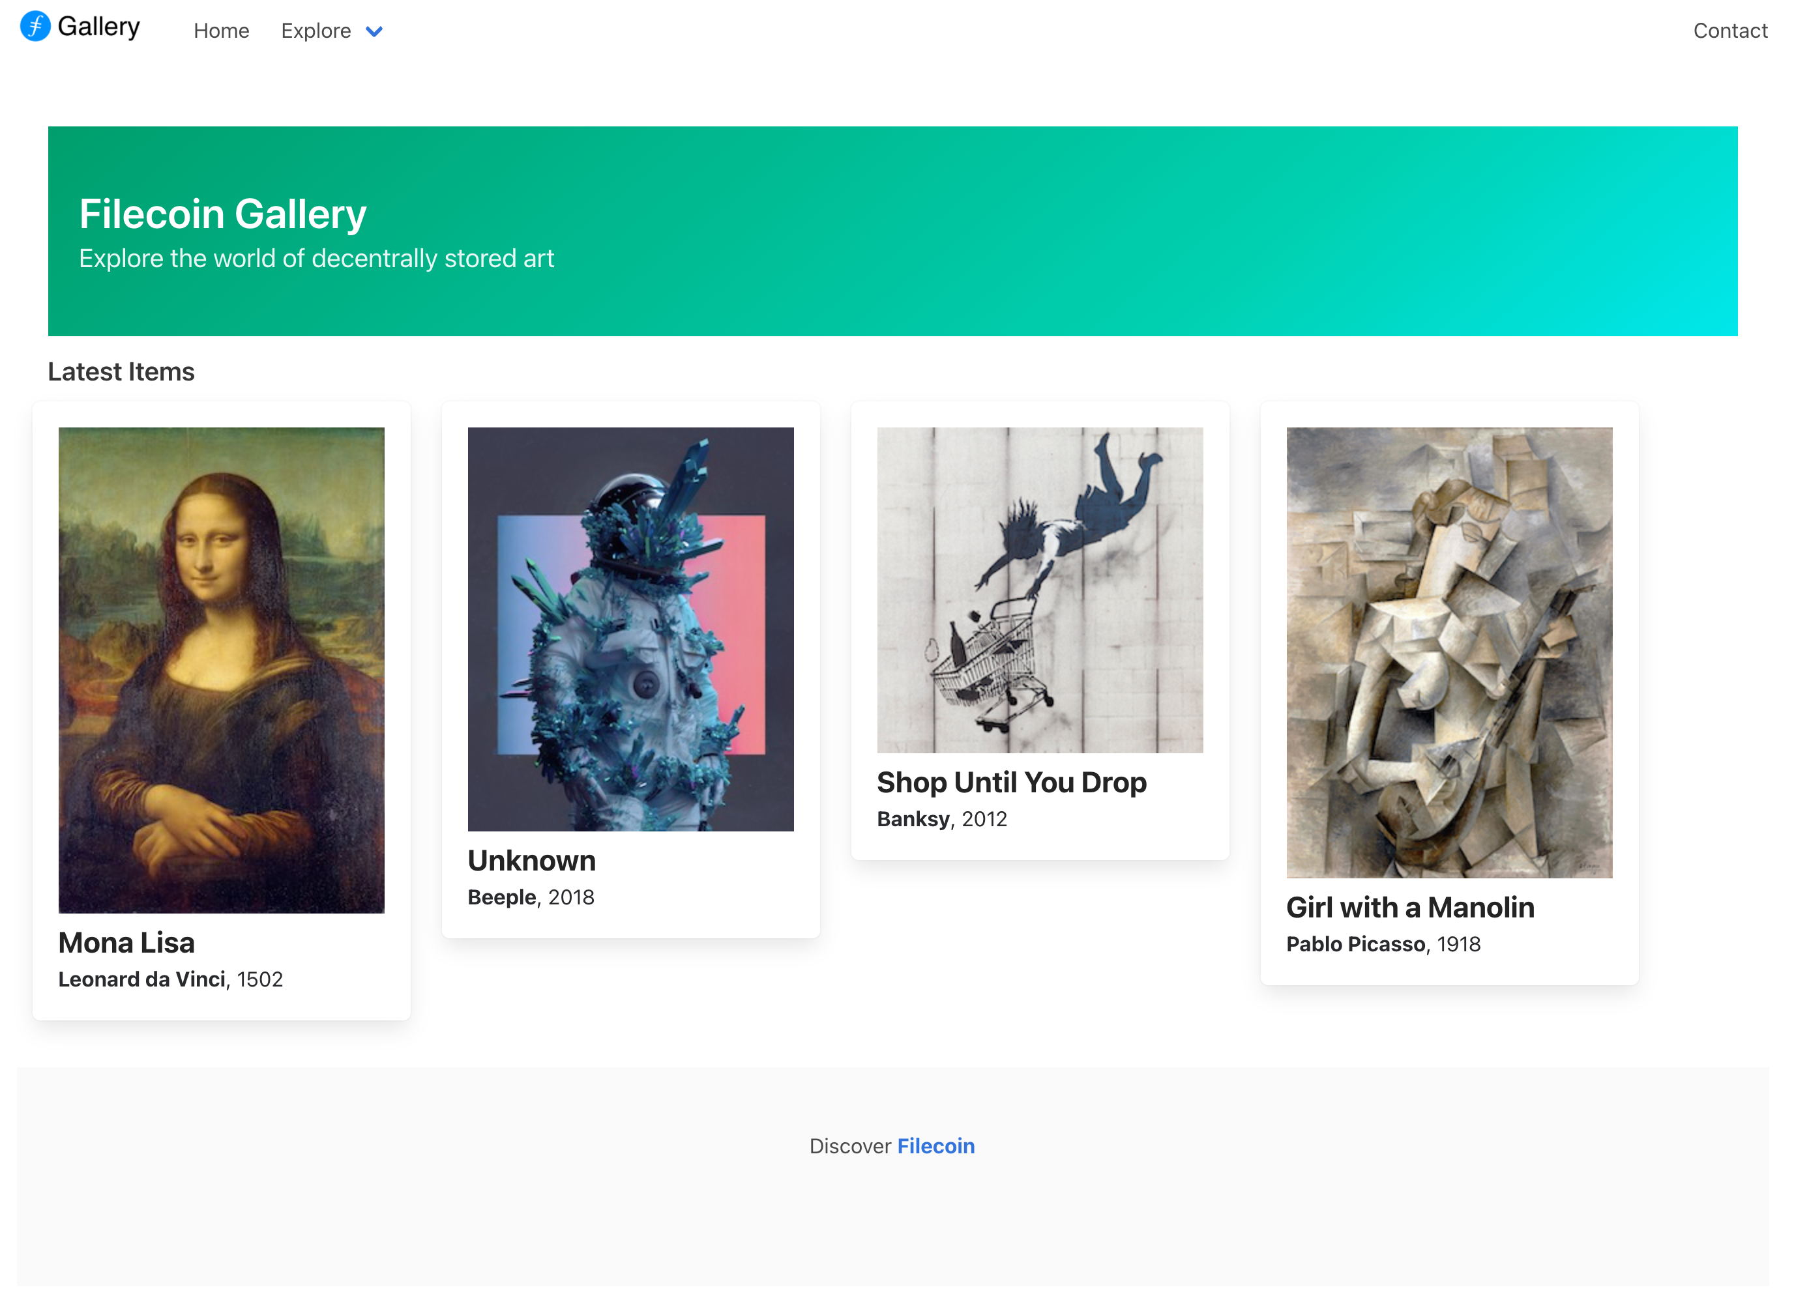Follow the Filecoin link in the footer
1794x1311 pixels.
pyautogui.click(x=936, y=1145)
